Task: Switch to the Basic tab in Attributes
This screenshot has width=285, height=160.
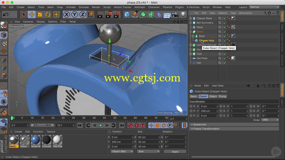Action: tap(193, 96)
